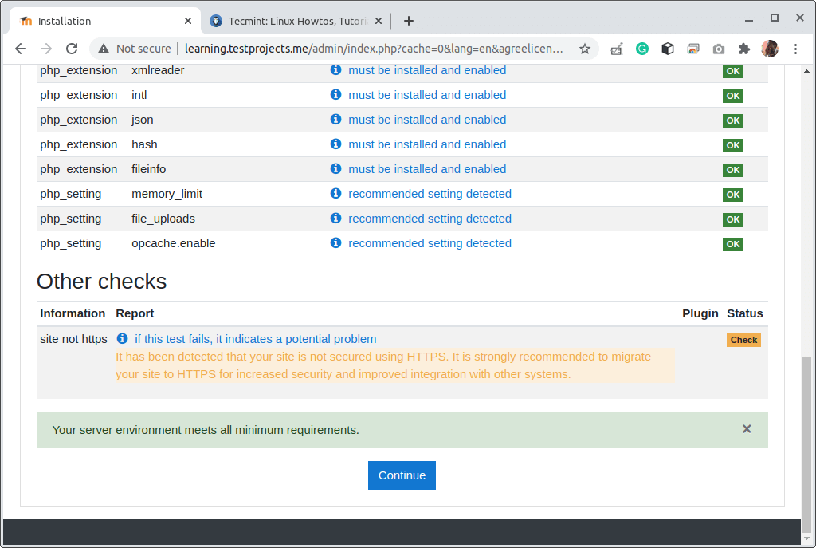
Task: Bookmark this page with the star icon
Action: 585,49
